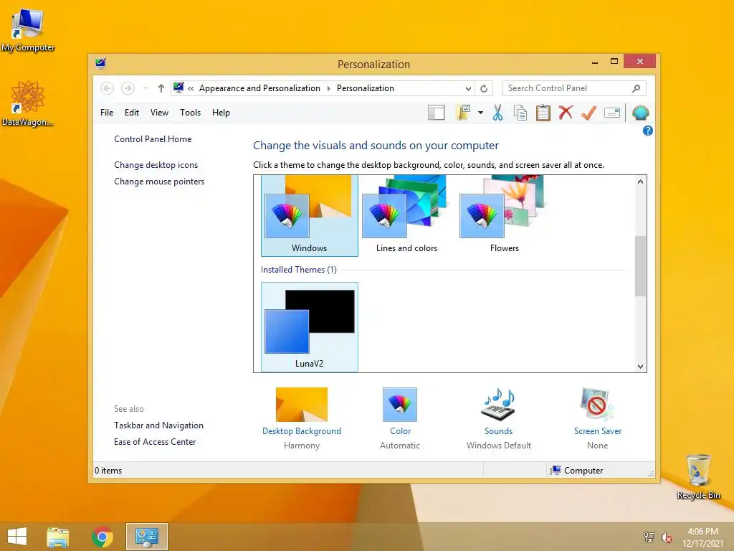Open the DataWagon desktop shortcut

28,103
